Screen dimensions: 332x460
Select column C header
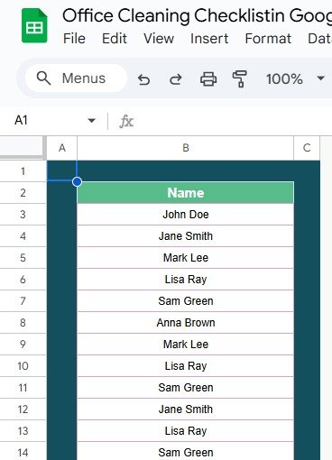point(307,148)
